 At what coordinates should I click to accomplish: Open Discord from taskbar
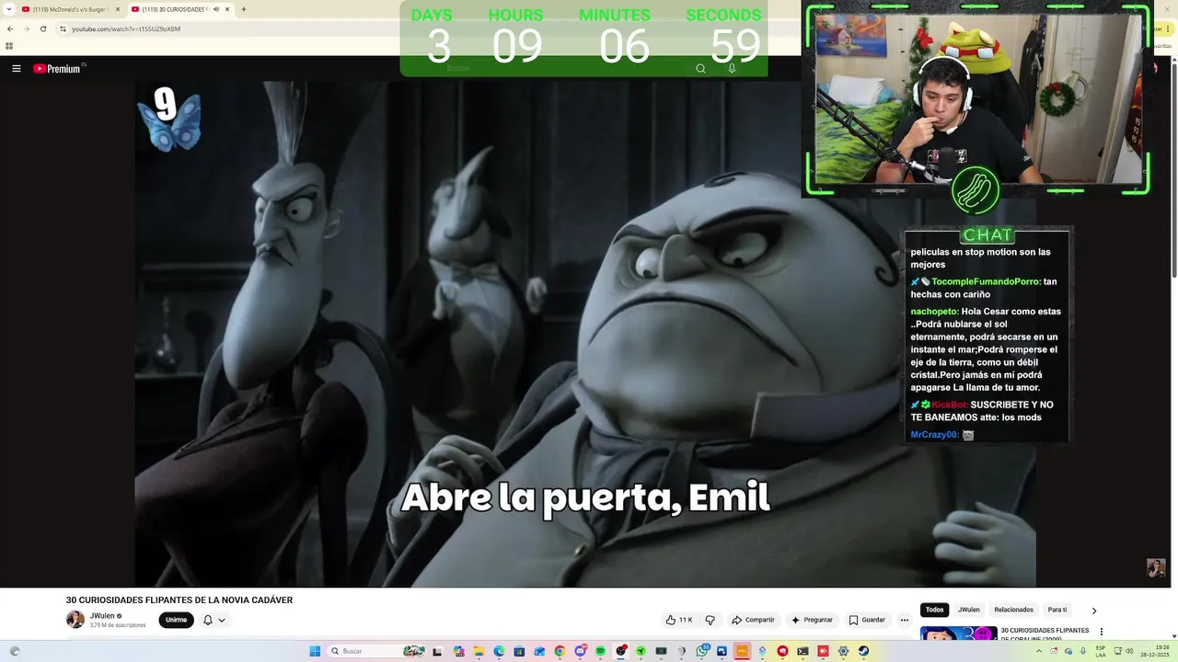[580, 651]
